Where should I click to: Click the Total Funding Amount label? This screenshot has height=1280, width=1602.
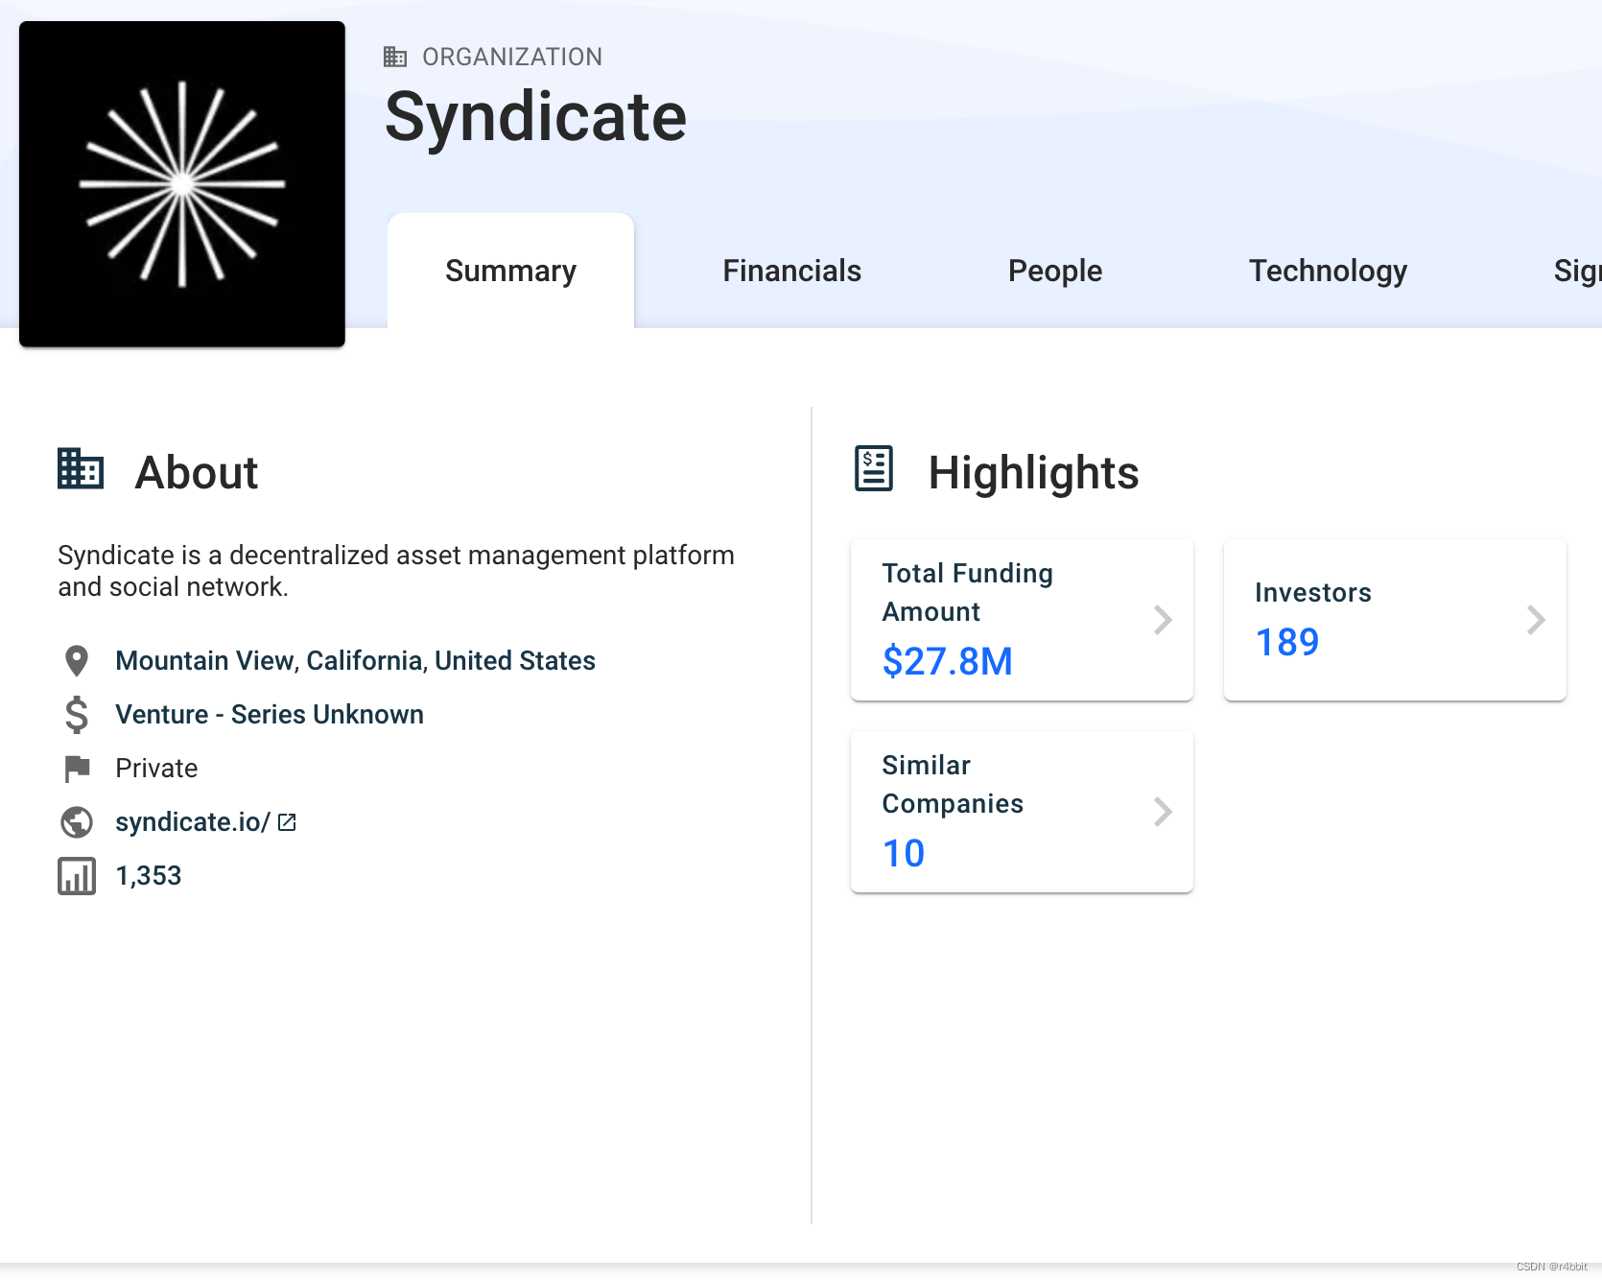967,592
